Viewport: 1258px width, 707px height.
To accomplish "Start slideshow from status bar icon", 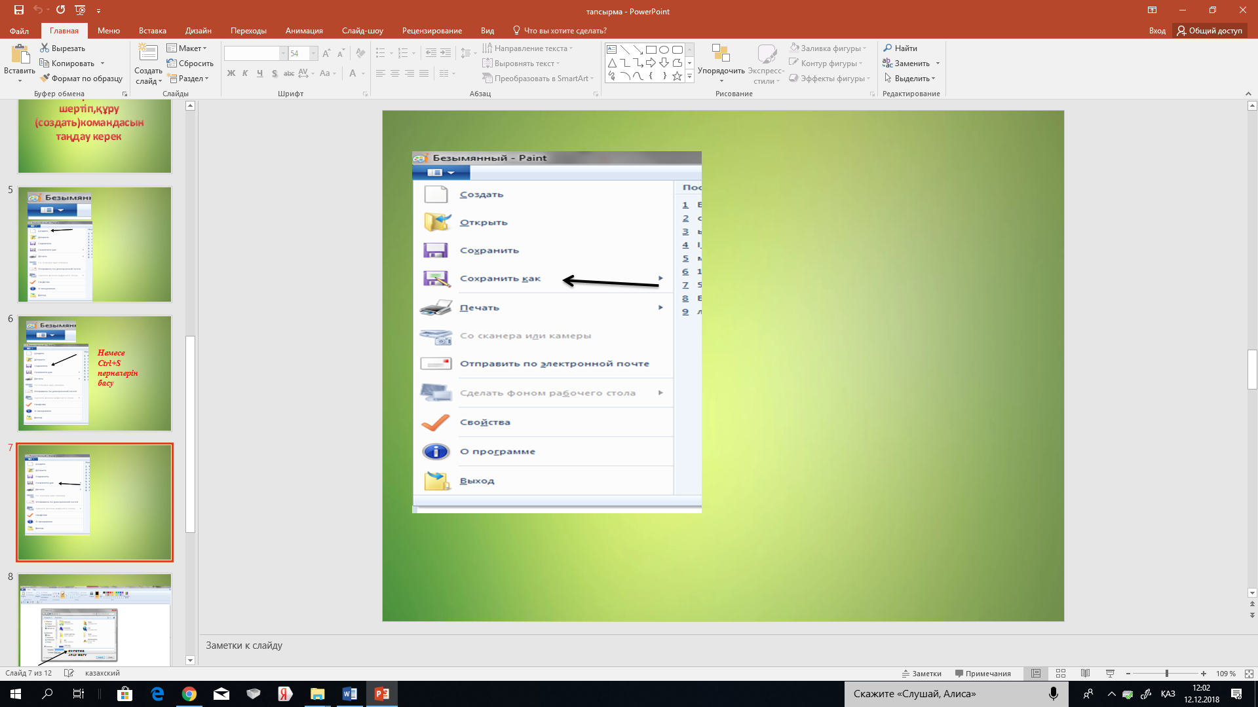I will pos(1110,673).
